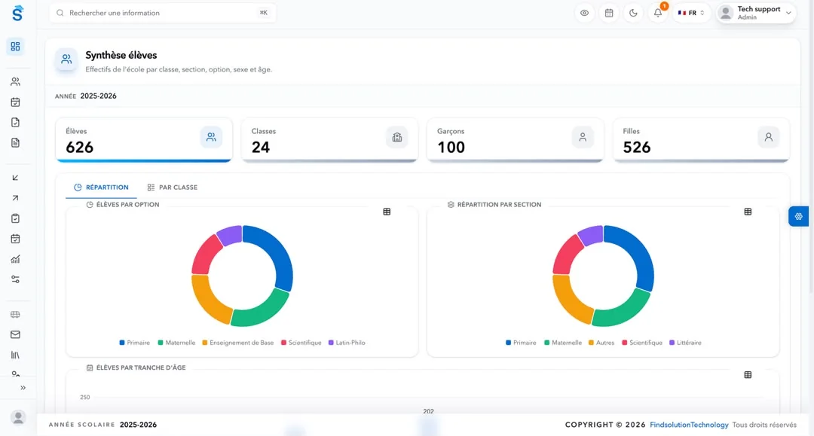Select the Classes 24 stat card
Screen dimensions: 814x436
[x=329, y=140]
